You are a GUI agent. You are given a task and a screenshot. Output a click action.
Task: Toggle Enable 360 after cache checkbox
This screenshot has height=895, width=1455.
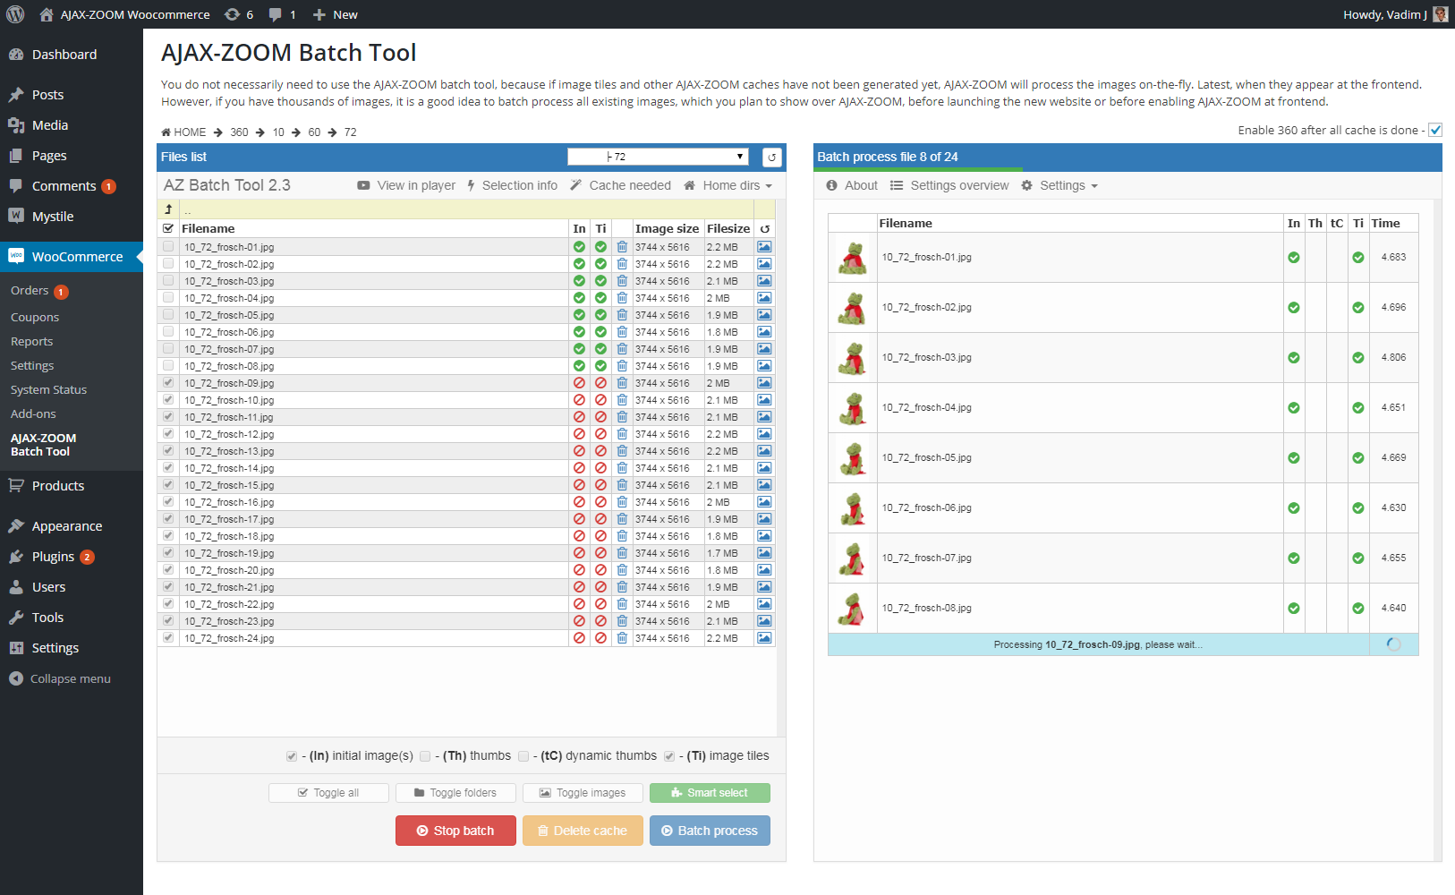[x=1435, y=130]
